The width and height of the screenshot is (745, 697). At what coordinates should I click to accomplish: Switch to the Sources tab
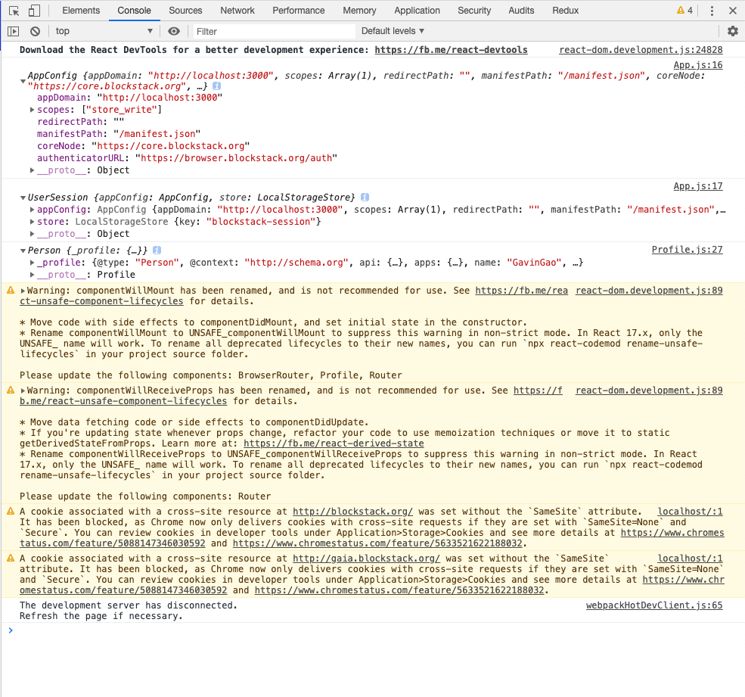click(185, 11)
